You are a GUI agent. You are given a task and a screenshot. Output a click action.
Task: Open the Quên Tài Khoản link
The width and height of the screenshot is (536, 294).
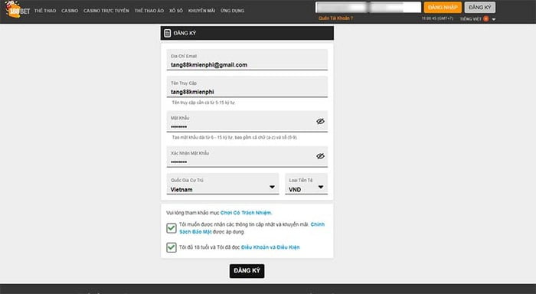coord(335,18)
